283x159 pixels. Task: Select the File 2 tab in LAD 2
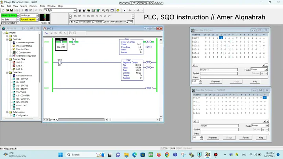coord(54,120)
